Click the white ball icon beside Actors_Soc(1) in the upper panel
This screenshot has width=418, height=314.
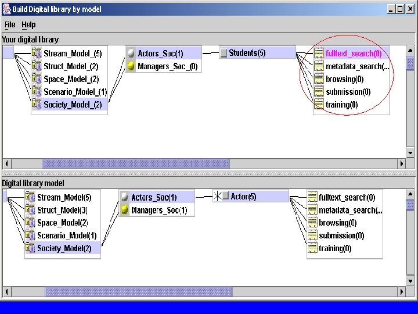(x=131, y=53)
